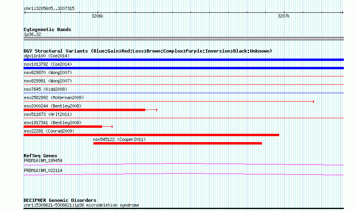Image resolution: width=355 pixels, height=211 pixels.
Task: Select the red bar under esv22281
Action: 151,135
